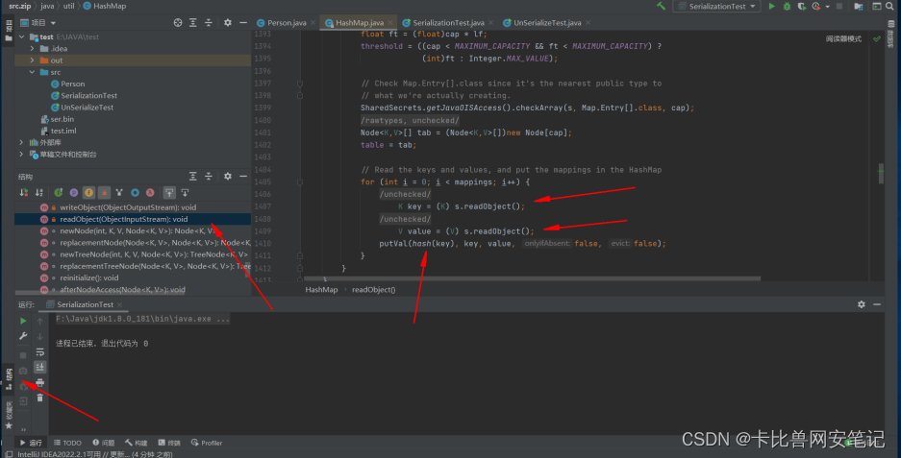Click the HashMap breadcrumb
This screenshot has height=458, width=901.
point(321,289)
